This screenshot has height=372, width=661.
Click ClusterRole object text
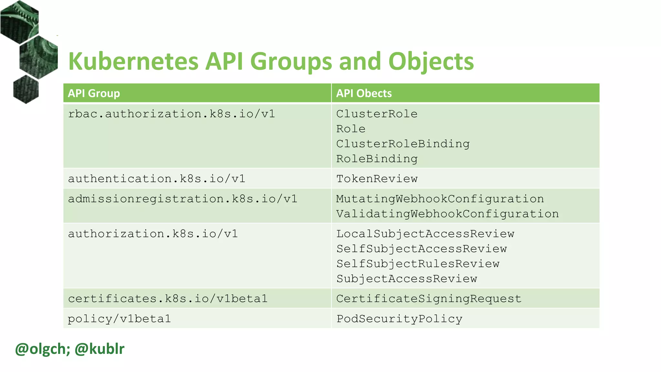pyautogui.click(x=377, y=114)
